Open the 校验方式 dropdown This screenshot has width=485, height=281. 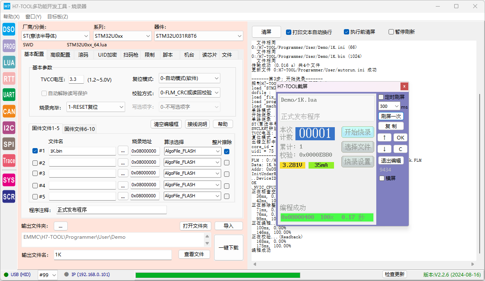click(x=190, y=92)
